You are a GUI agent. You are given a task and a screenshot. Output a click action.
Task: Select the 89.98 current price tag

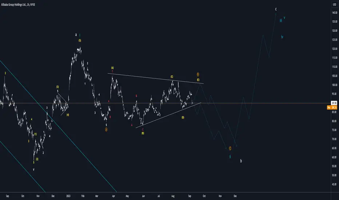click(334, 103)
